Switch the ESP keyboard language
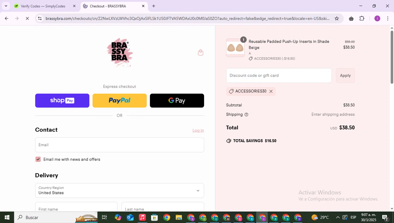394x223 pixels. tap(353, 217)
